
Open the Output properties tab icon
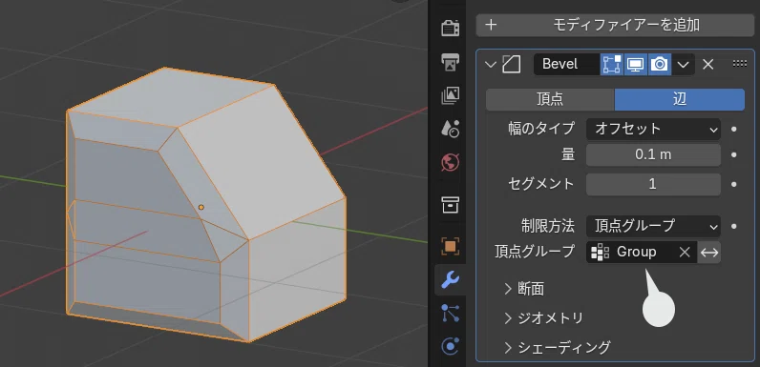451,62
